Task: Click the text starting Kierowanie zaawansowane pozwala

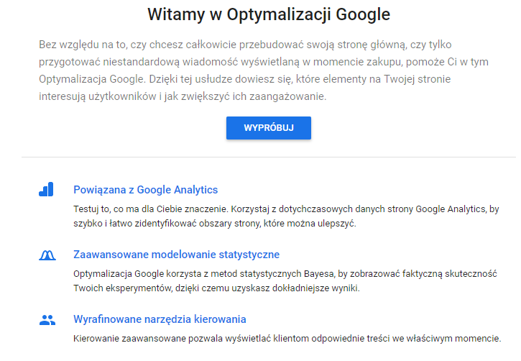Action: 287,339
